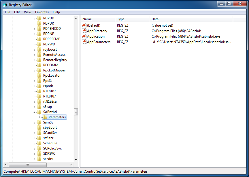The image size is (249, 177).
Task: Minimize the Registry Editor window
Action: pyautogui.click(x=221, y=4)
